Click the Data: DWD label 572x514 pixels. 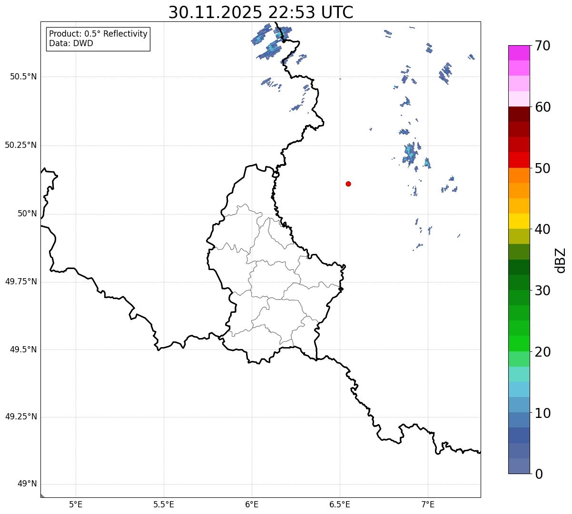coord(71,43)
